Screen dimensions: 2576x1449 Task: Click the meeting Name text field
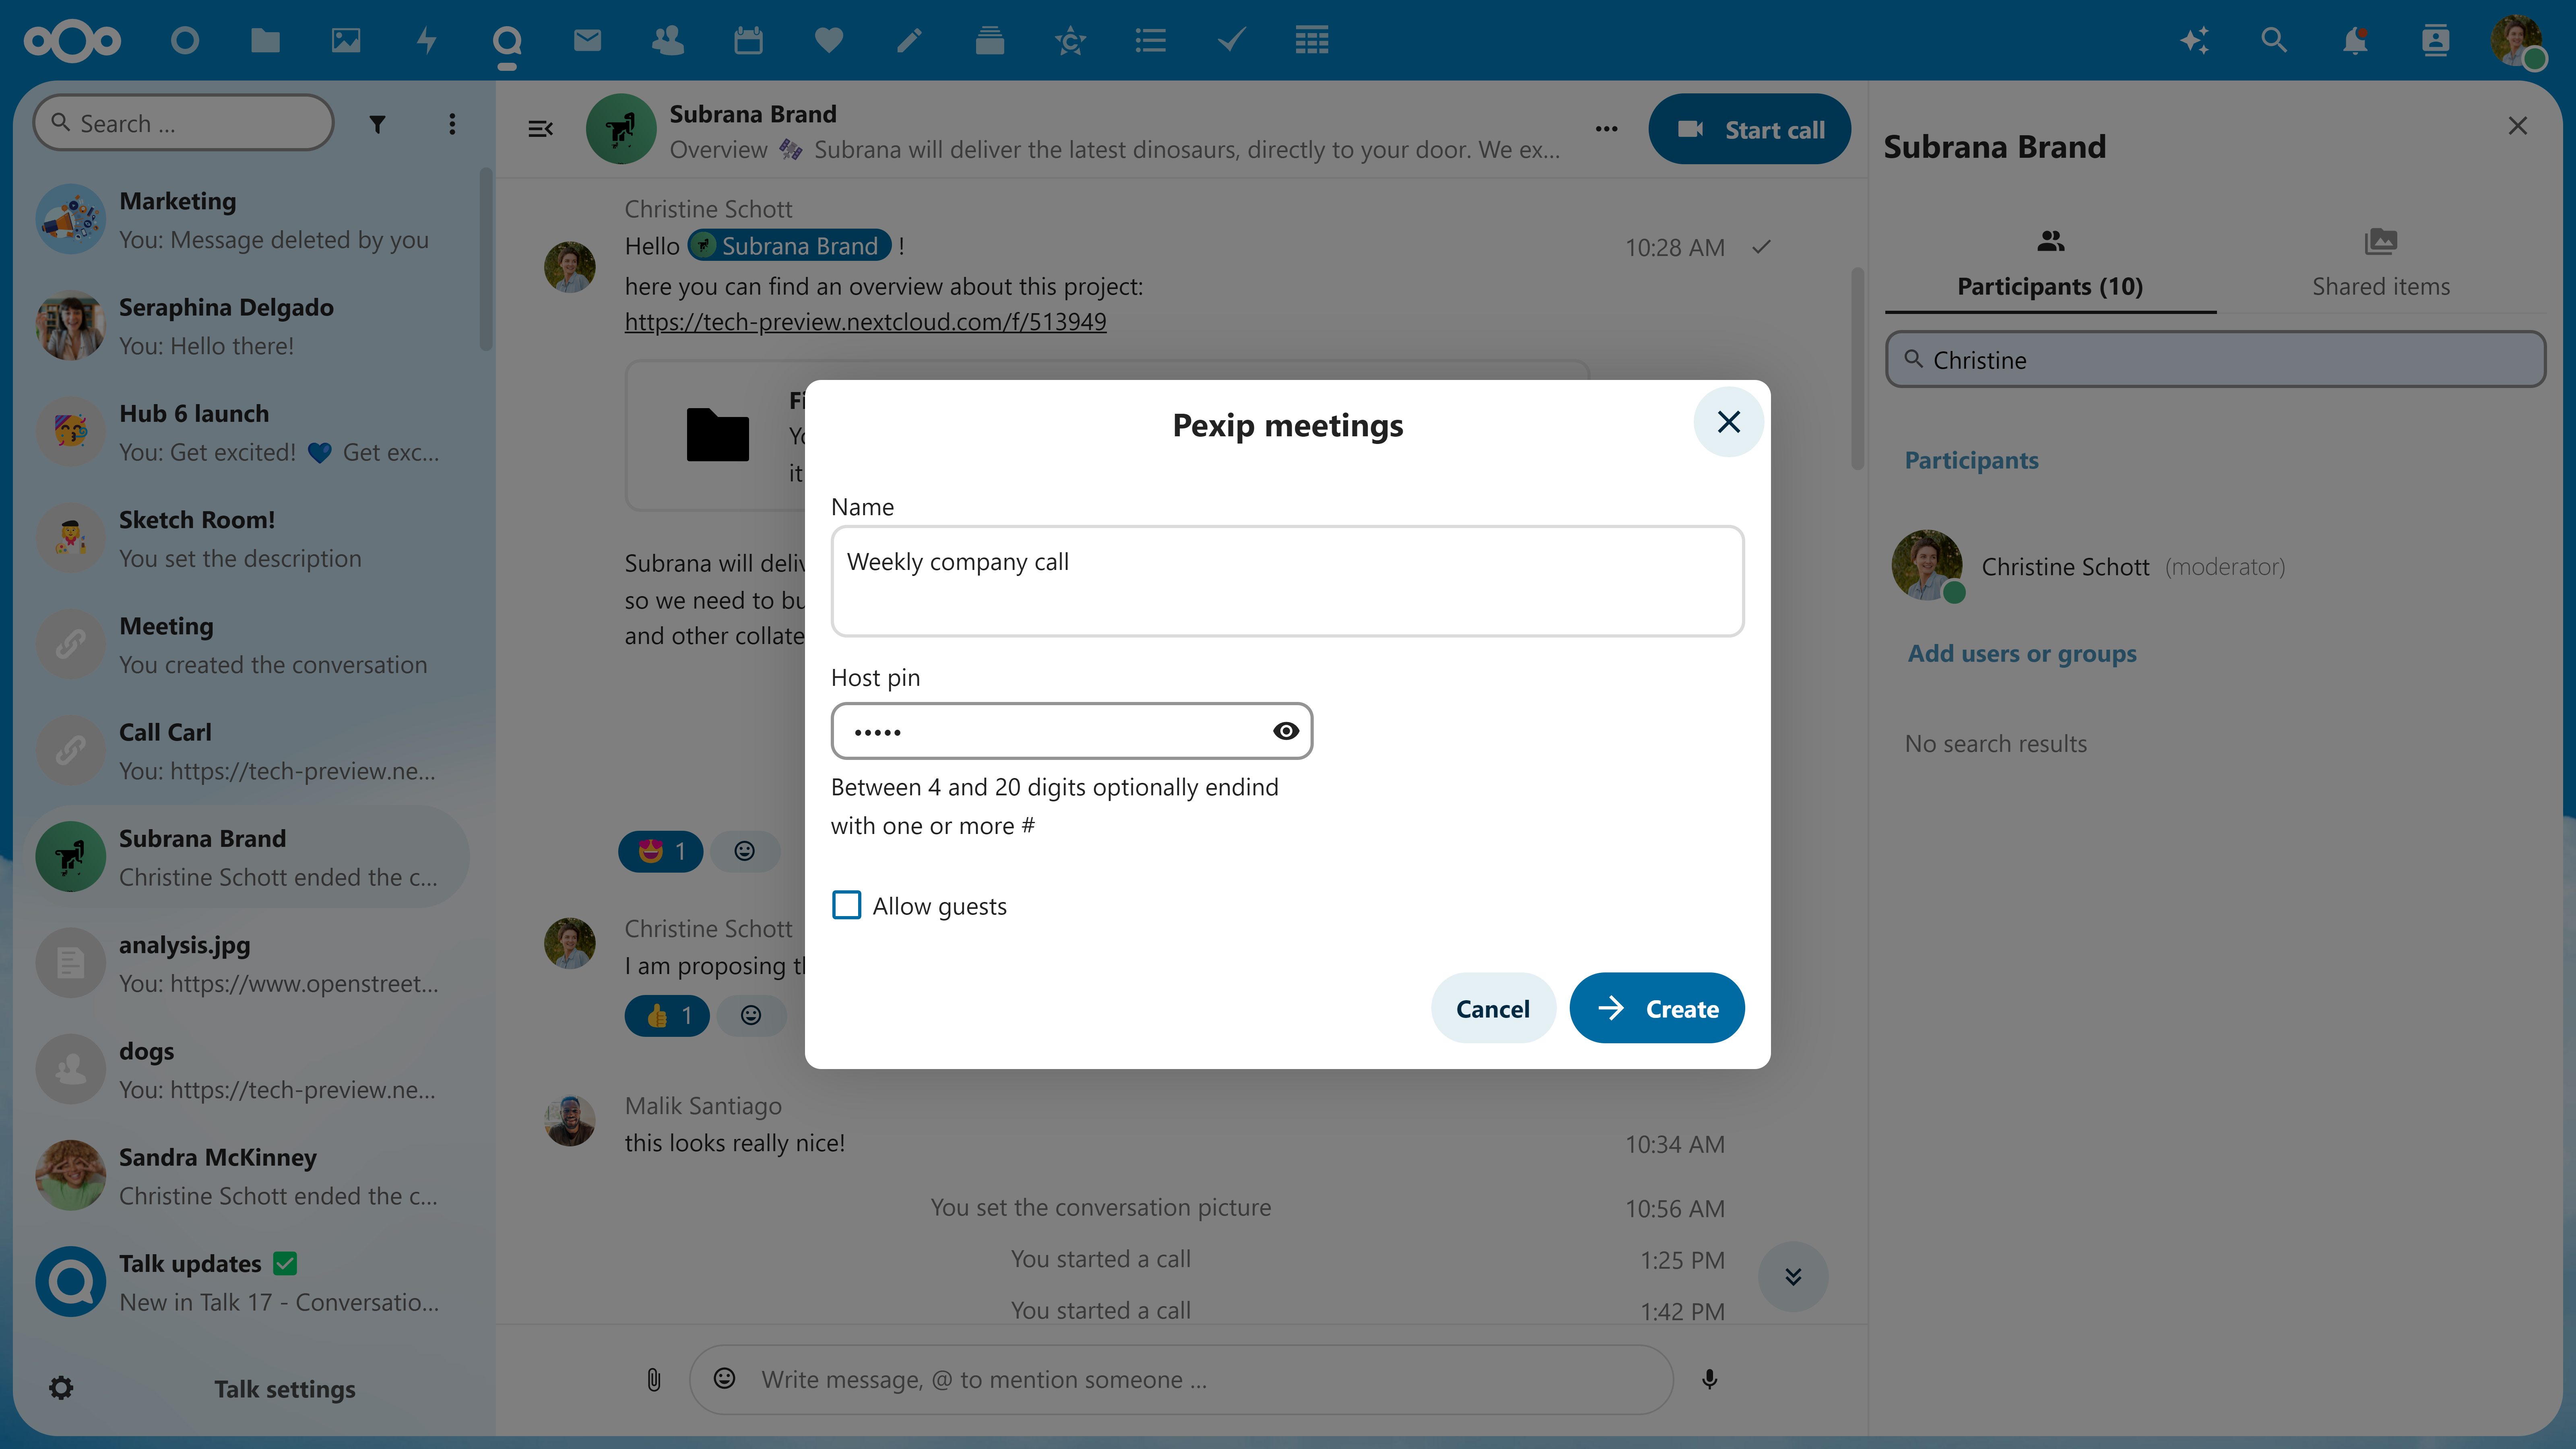1287,581
